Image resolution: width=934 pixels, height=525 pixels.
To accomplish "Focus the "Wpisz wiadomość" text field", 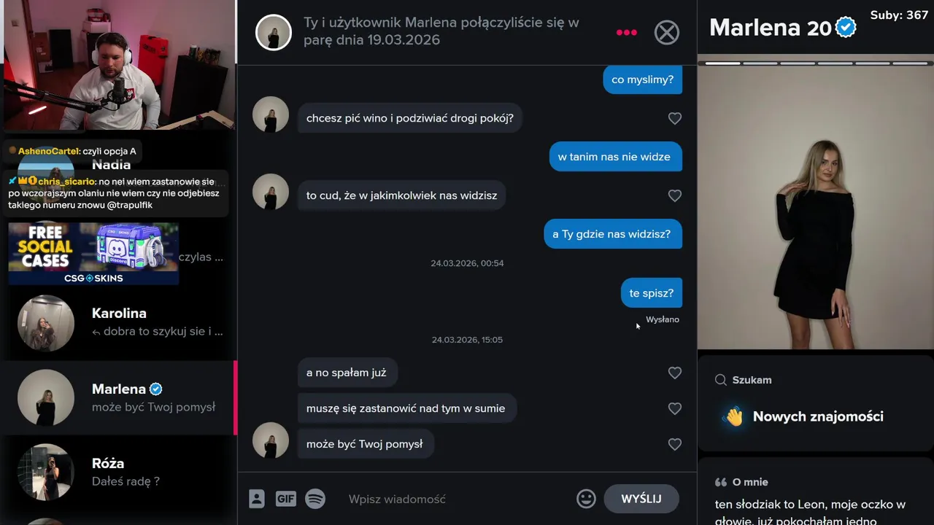I will point(456,499).
